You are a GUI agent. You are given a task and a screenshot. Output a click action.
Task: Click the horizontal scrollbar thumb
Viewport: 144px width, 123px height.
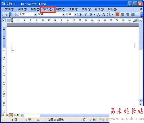pos(75,115)
